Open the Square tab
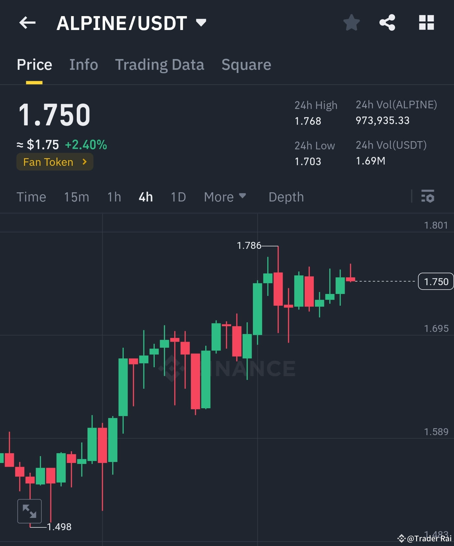Viewport: 454px width, 546px height. 246,64
